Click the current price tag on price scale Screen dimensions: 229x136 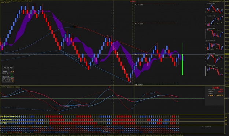[x=227, y=54]
